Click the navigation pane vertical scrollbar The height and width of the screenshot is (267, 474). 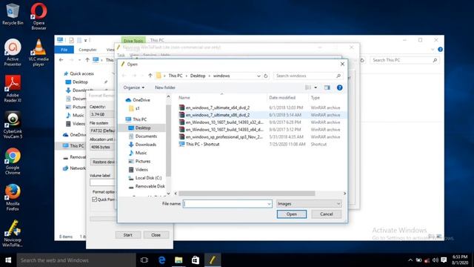coord(168,140)
